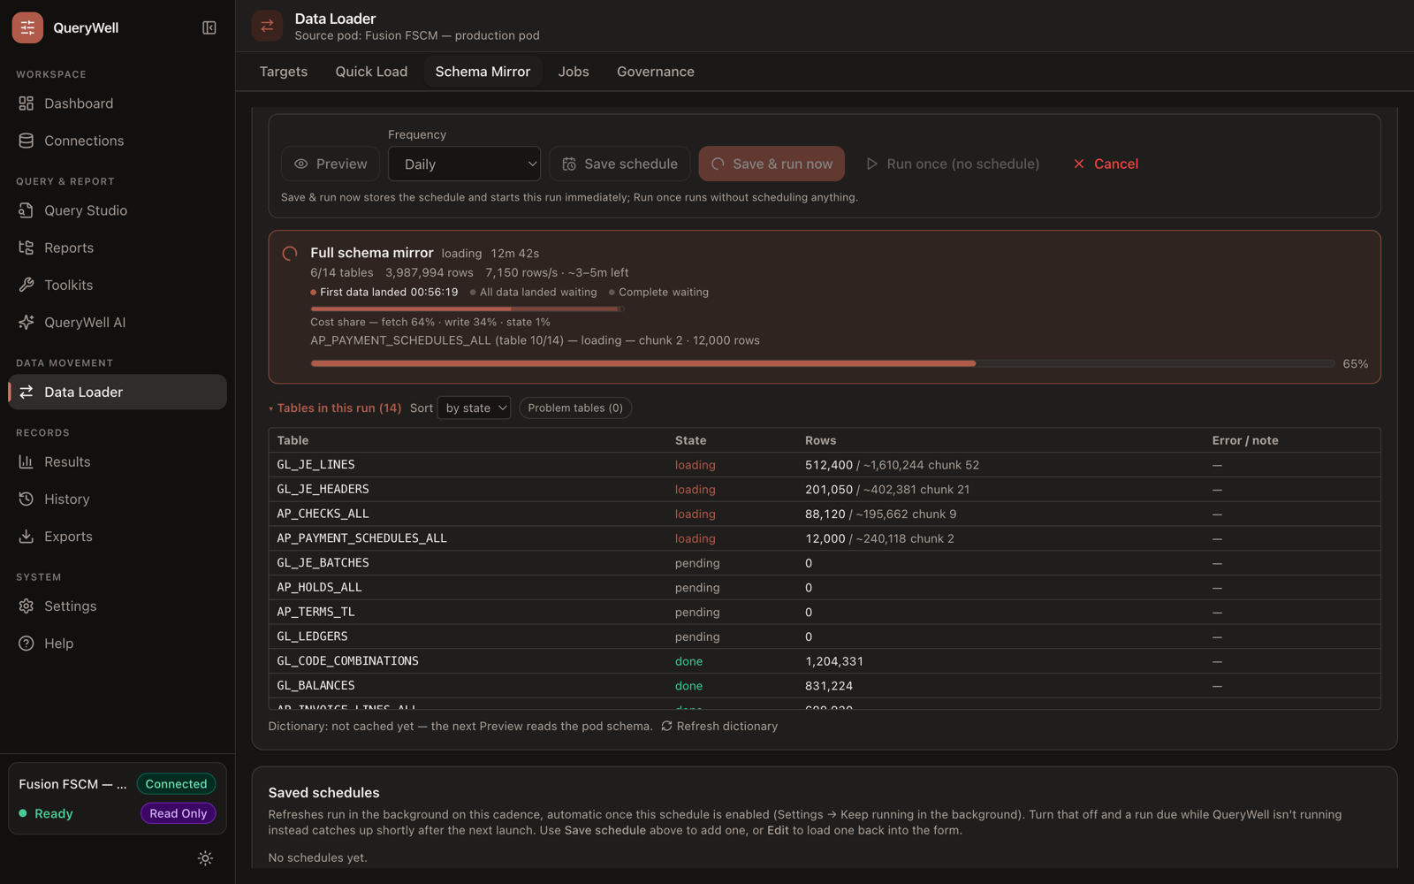Viewport: 1414px width, 884px height.
Task: Click the Problem tables (0) filter
Action: 575,408
